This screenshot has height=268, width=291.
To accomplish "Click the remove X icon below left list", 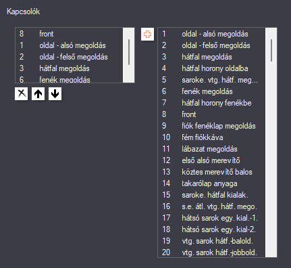I will pos(22,93).
